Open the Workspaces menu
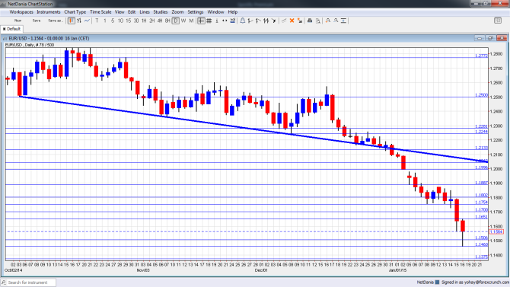510x287 pixels. [21, 12]
